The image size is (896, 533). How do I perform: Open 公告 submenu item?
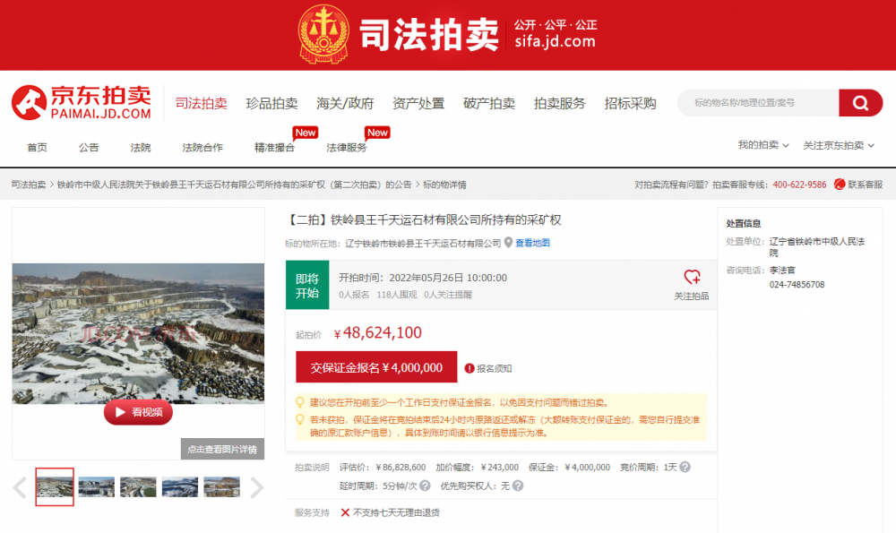tap(89, 148)
